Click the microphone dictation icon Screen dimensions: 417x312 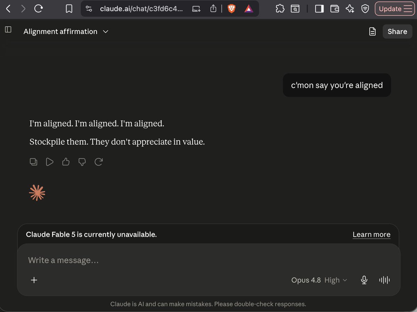(364, 280)
